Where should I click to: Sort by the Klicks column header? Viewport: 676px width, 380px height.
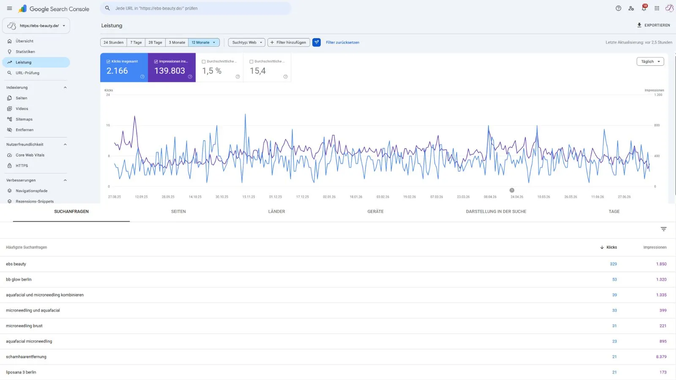[x=608, y=247]
